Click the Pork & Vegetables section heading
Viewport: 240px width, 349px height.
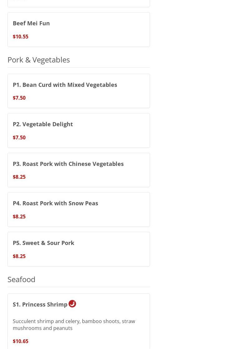[x=39, y=59]
